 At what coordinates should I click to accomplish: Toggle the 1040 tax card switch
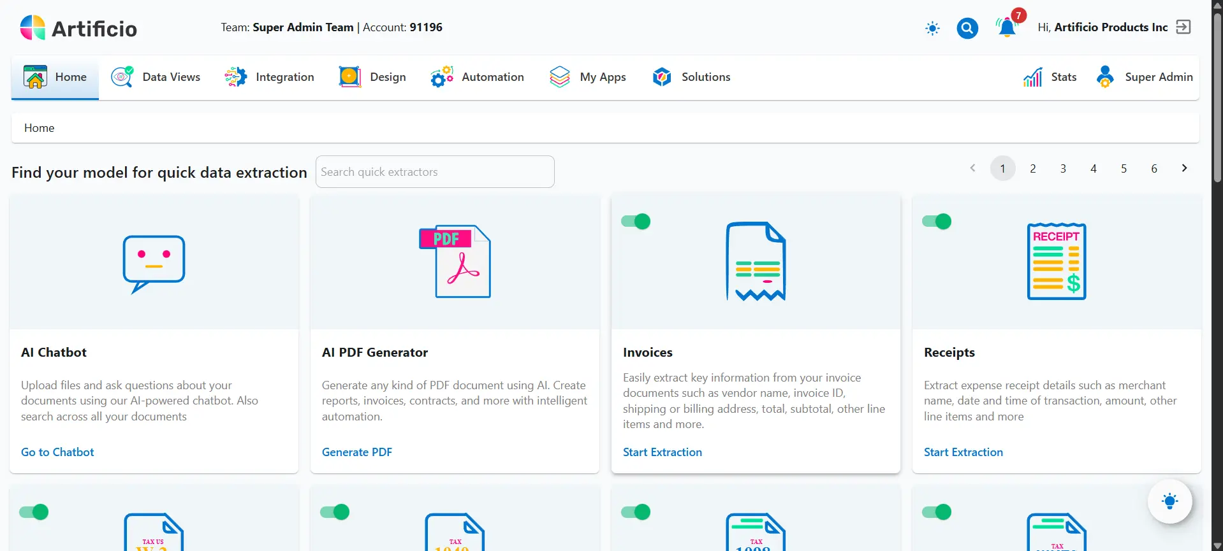click(x=335, y=512)
